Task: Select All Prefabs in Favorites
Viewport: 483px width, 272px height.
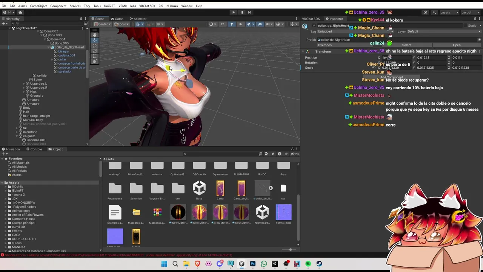Action: 19,171
